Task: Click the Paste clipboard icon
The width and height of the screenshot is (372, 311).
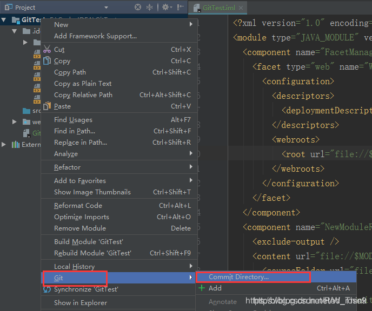Action: pyautogui.click(x=47, y=106)
